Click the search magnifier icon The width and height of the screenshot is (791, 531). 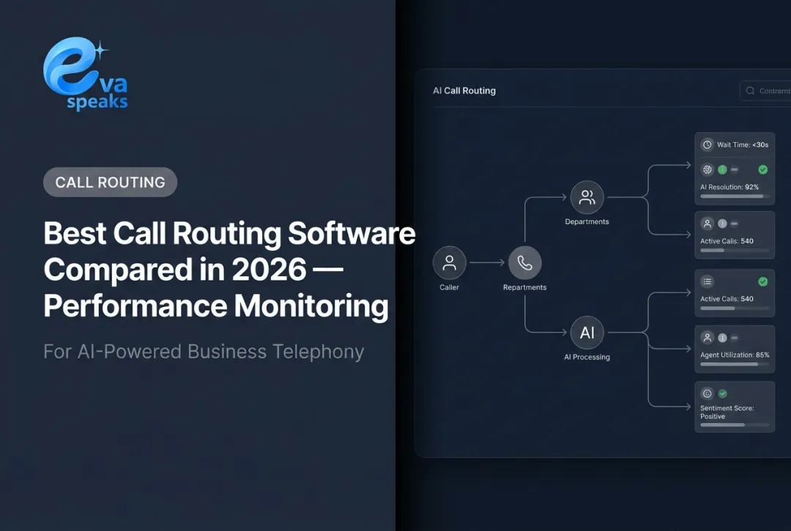(750, 91)
